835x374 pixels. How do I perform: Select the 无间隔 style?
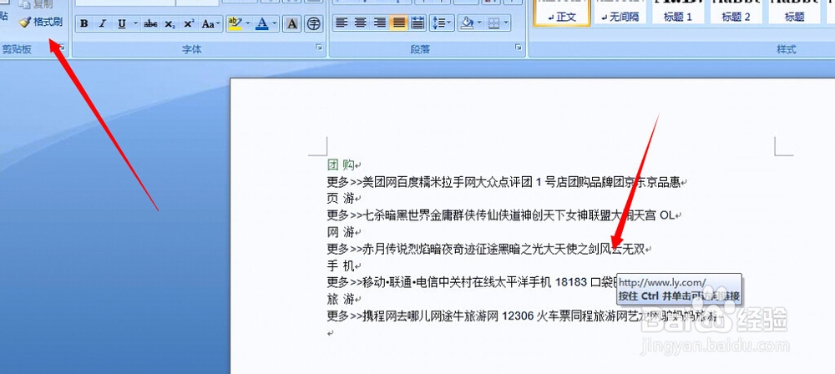pos(620,12)
